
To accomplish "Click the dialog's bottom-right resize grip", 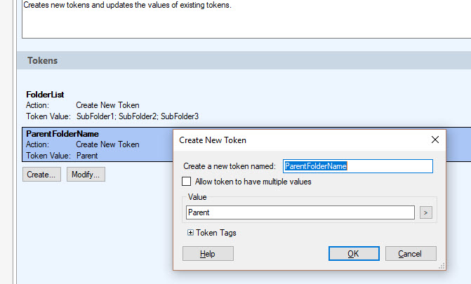I will 442,266.
